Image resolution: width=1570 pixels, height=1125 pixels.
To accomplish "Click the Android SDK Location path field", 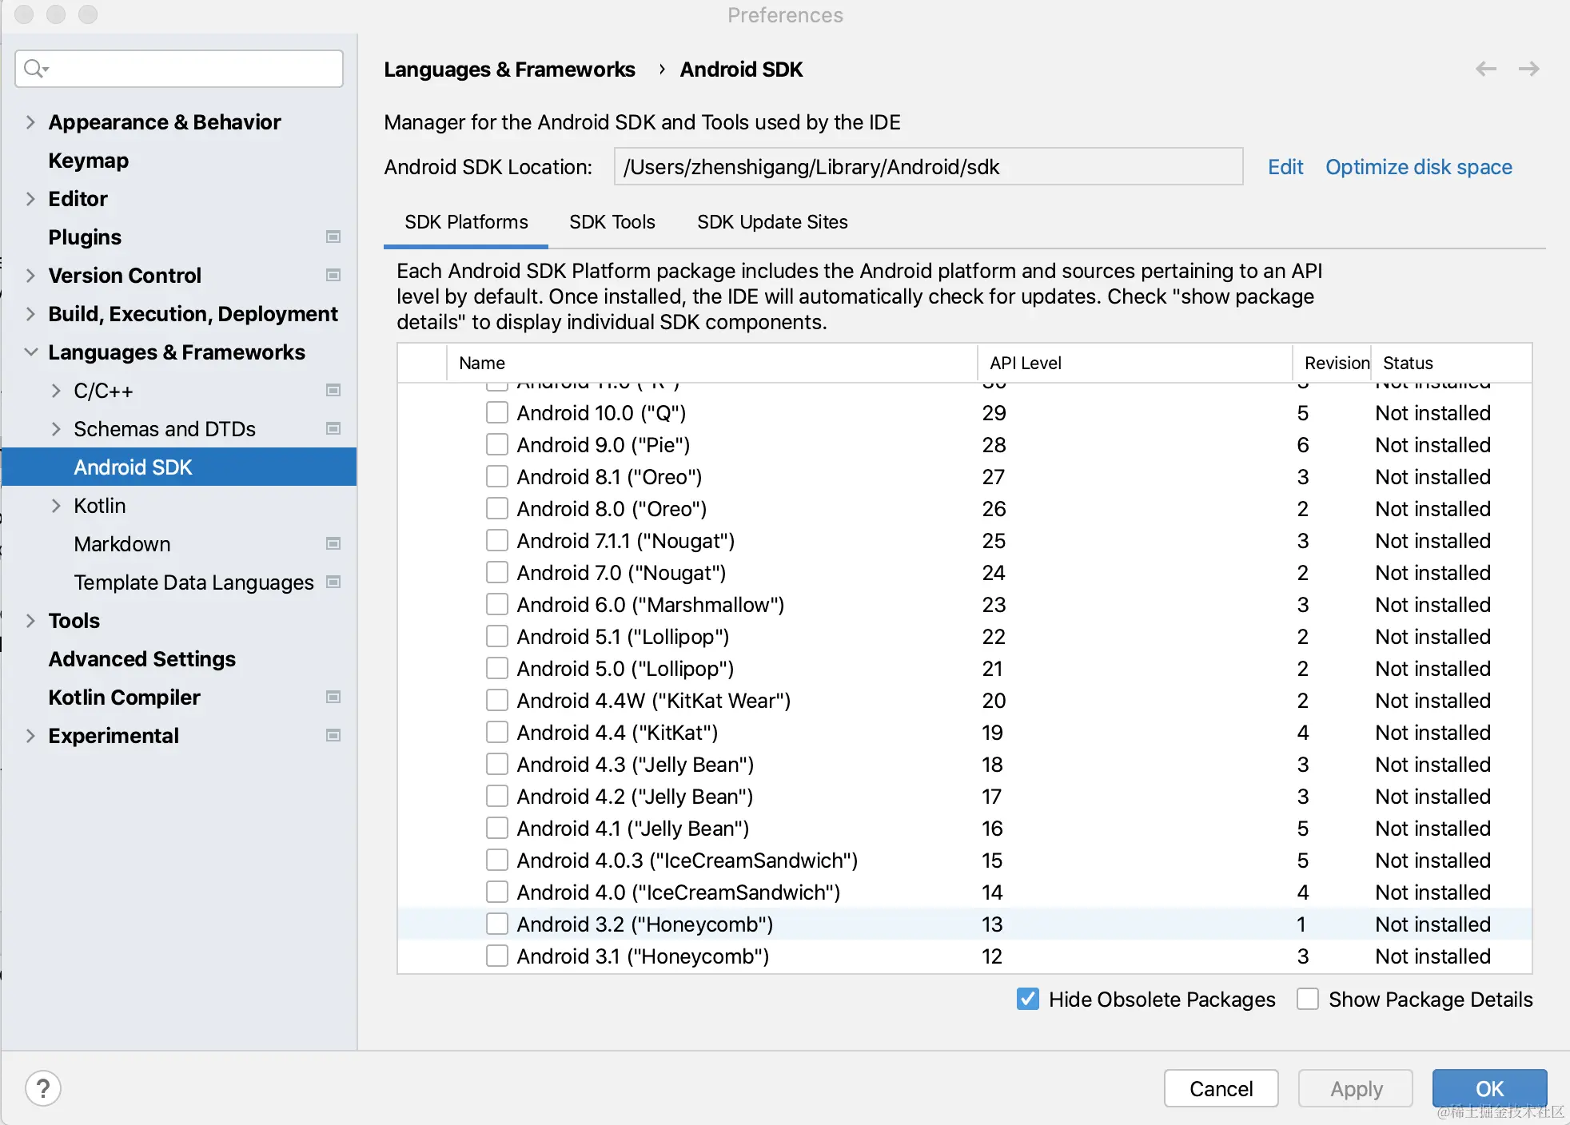I will [927, 167].
